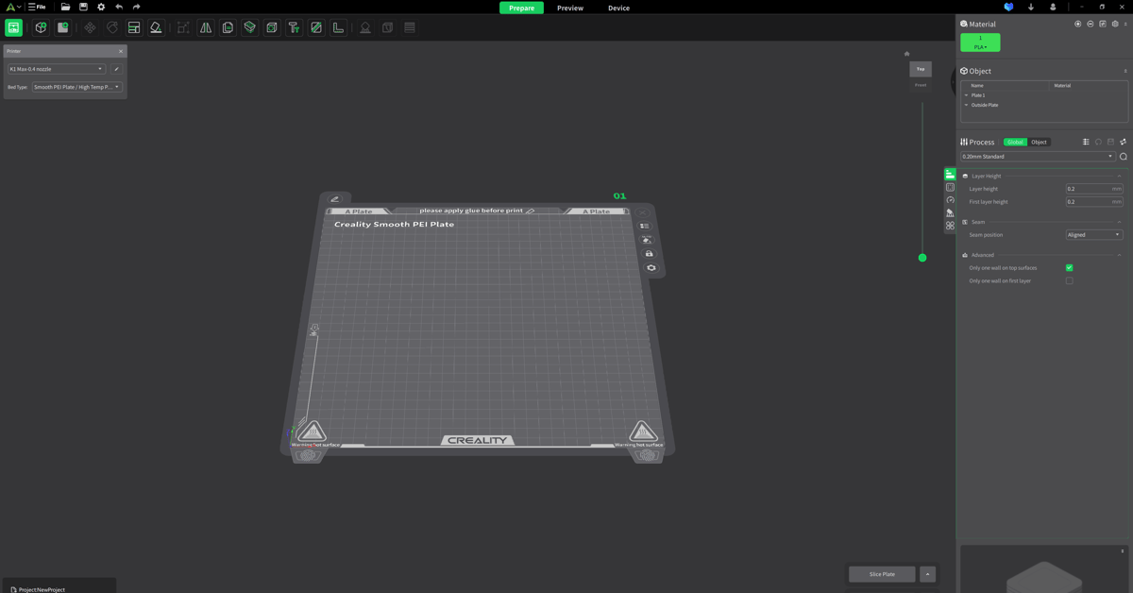This screenshot has width=1133, height=593.
Task: Redo the last action
Action: [137, 7]
